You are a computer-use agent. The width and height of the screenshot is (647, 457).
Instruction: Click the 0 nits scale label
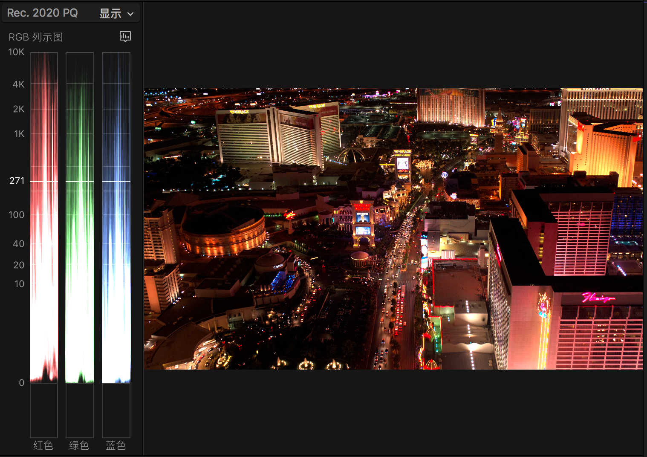click(x=21, y=383)
